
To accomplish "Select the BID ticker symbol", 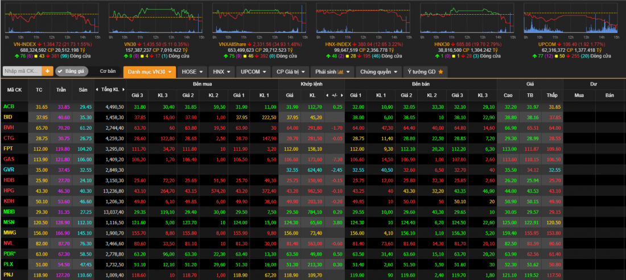I will 7,117.
